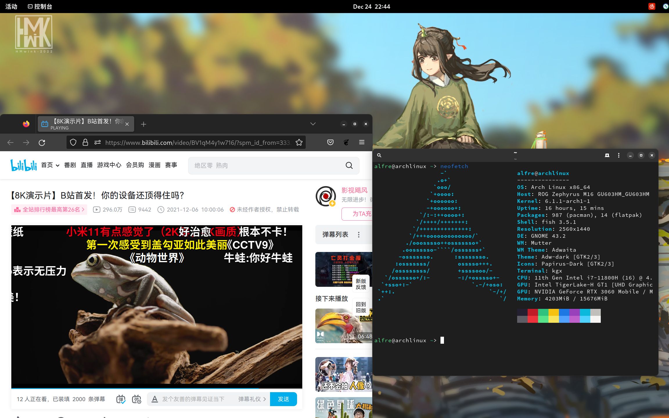This screenshot has width=669, height=418.
Task: Open the paw extension icon in Firefox toolbar
Action: click(346, 142)
